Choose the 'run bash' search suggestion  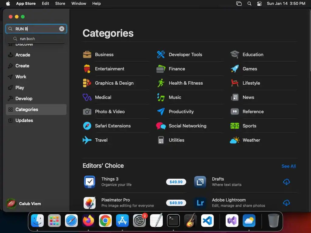36,39
